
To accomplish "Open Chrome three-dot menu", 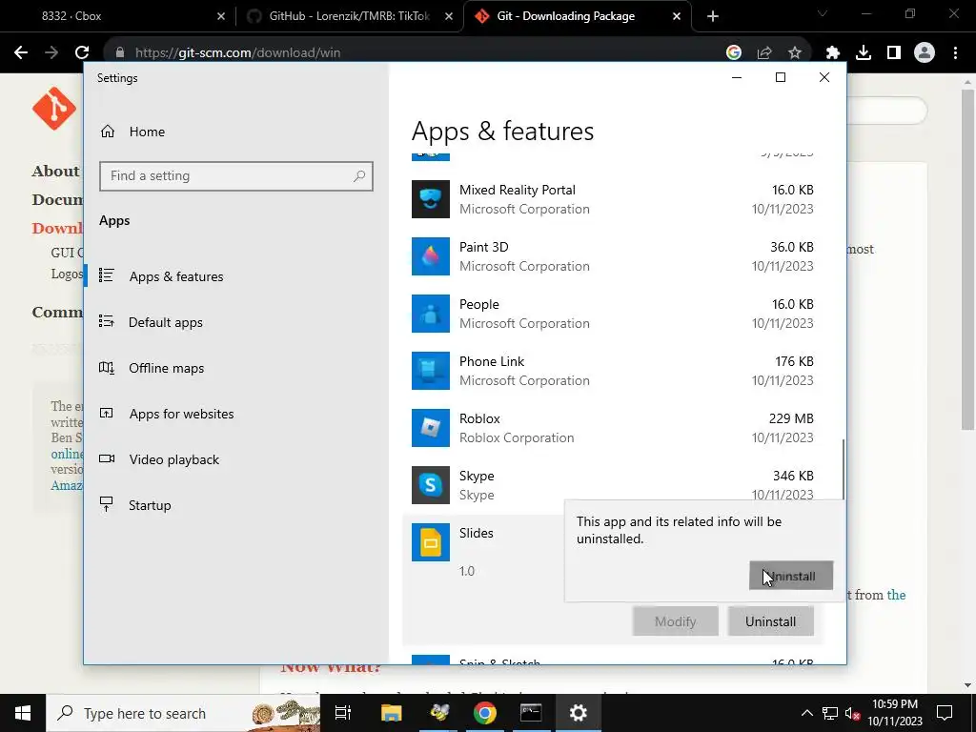I will [955, 53].
